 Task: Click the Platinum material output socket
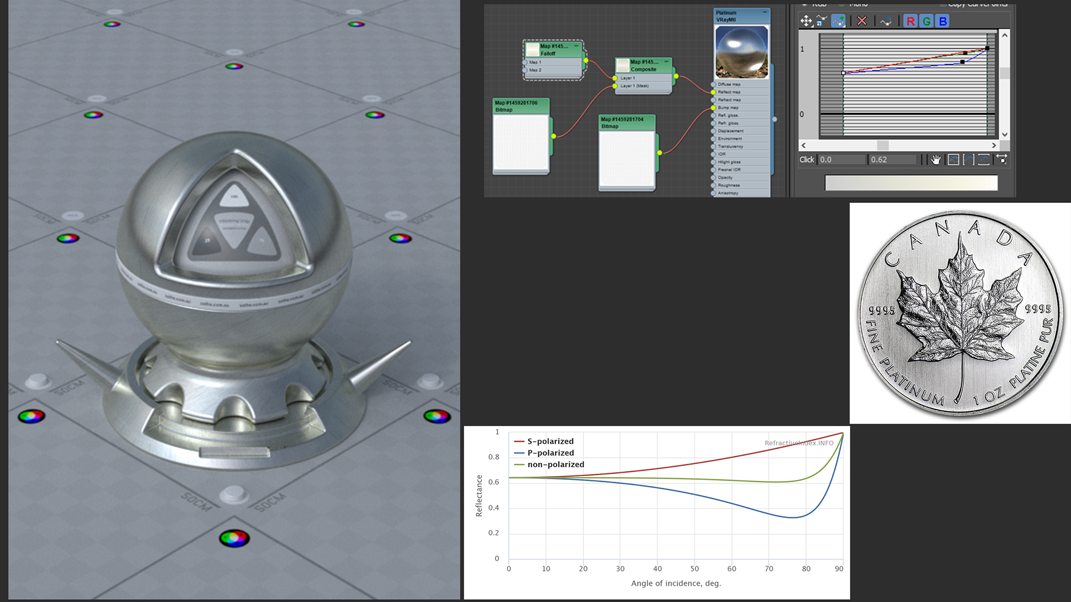[774, 119]
